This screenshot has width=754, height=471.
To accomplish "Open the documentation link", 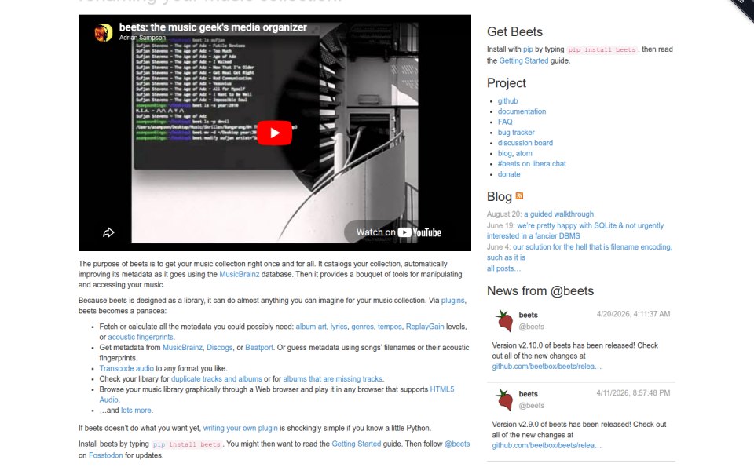I will click(x=522, y=111).
